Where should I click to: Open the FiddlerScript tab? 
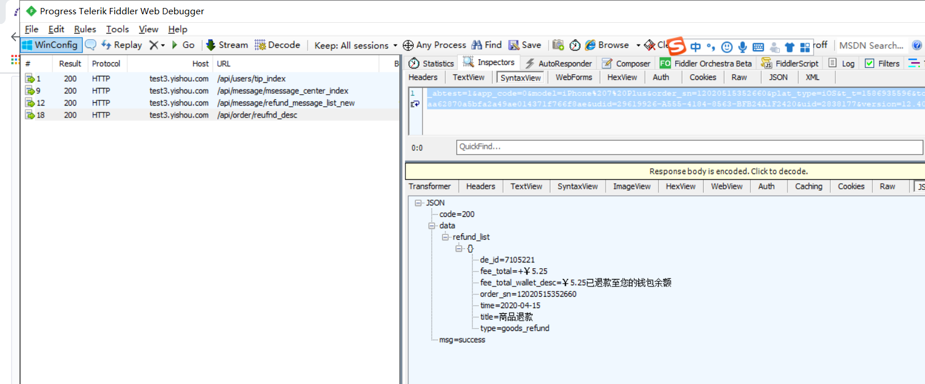[x=790, y=63]
